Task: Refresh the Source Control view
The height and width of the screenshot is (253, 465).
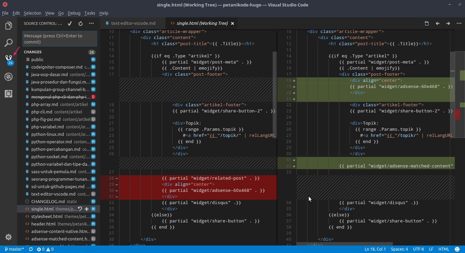Action: 80,23
